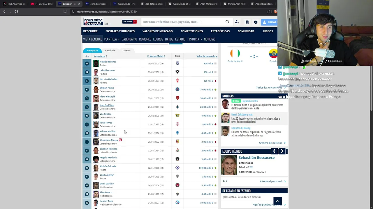Click Piero Hincapié's club crest icon
The width and height of the screenshot is (373, 209).
177,98
